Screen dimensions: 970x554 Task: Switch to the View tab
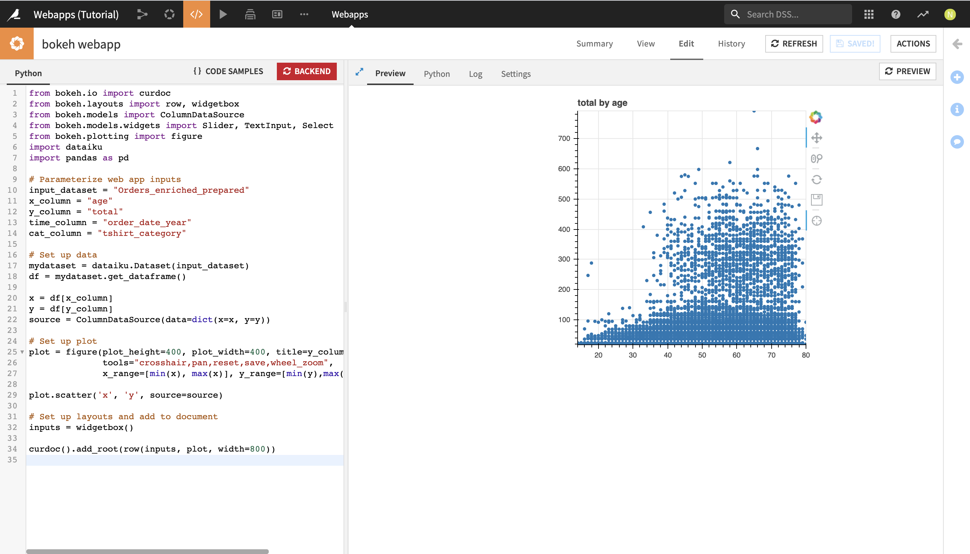[646, 44]
